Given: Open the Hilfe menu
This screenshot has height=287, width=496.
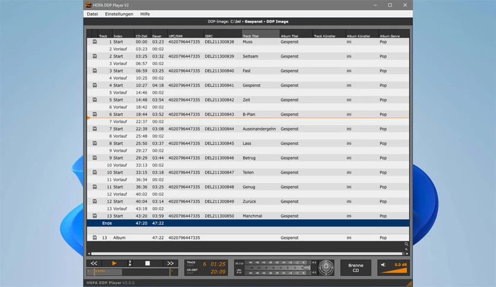Looking at the screenshot, I should (145, 14).
